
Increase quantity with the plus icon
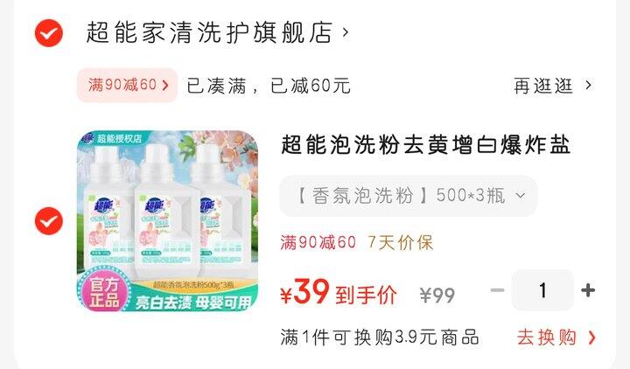click(588, 290)
